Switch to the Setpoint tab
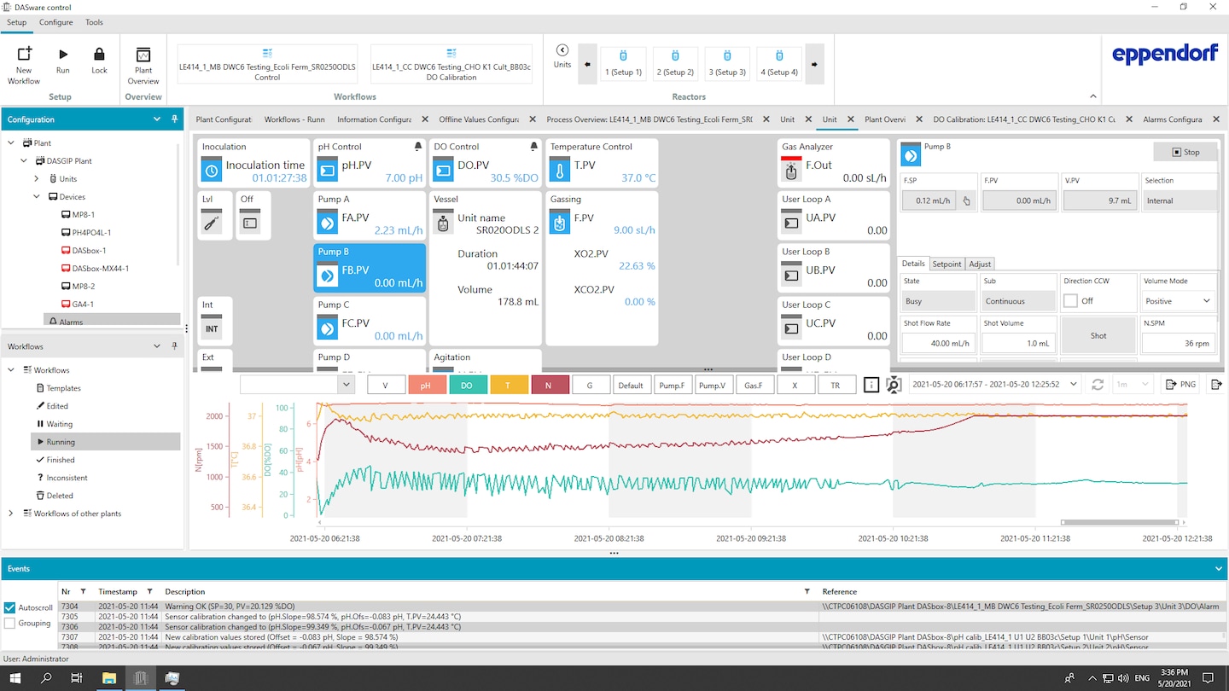Screen dimensions: 1229x691 pos(947,264)
